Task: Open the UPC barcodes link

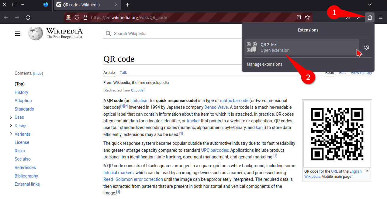Action: [x=214, y=150]
